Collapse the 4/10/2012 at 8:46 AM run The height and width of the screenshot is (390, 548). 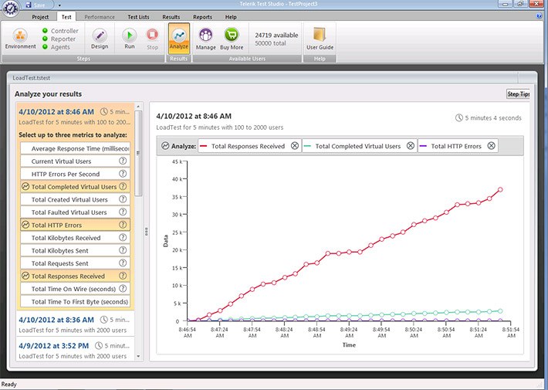(75, 117)
